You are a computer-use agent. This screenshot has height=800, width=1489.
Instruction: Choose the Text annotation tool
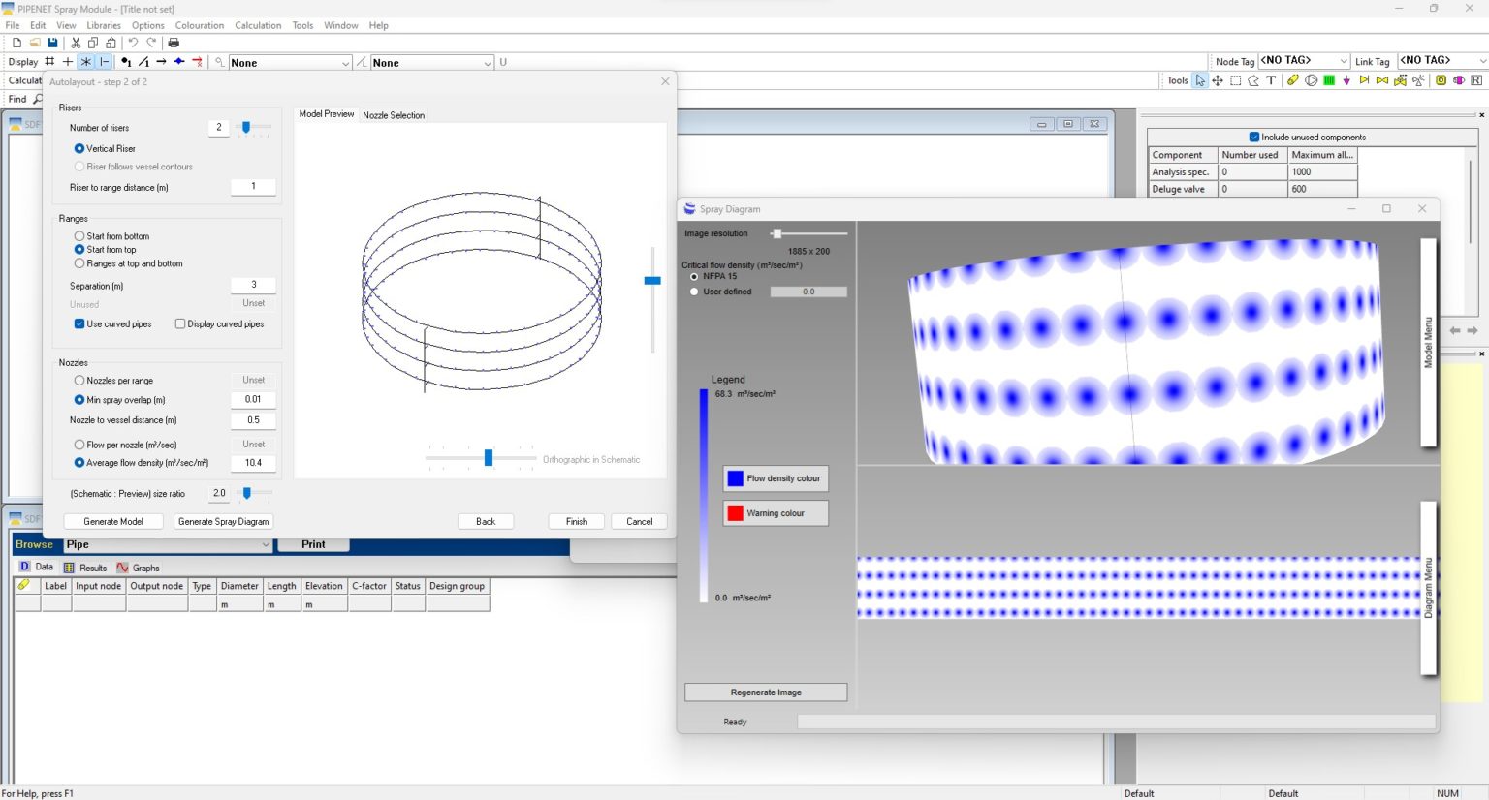click(1270, 80)
